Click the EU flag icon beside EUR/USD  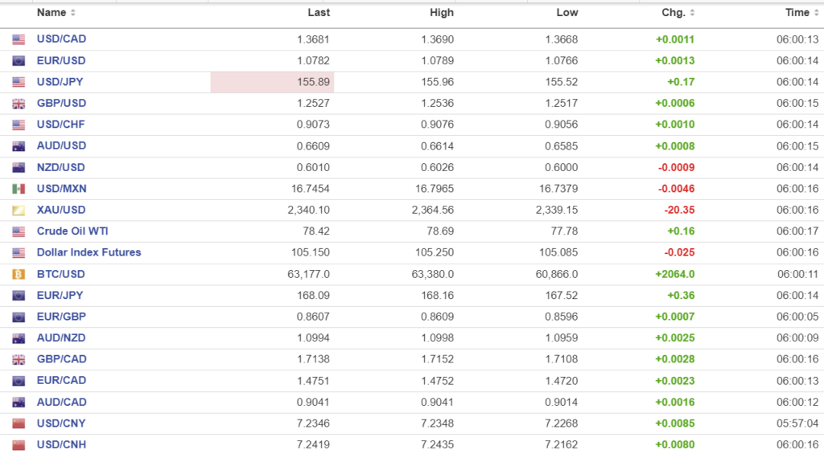point(19,61)
